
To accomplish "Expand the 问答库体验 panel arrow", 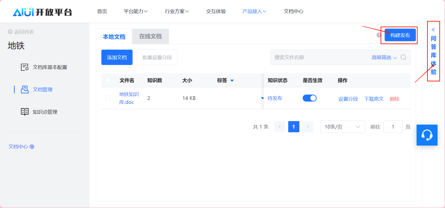I will click(433, 30).
